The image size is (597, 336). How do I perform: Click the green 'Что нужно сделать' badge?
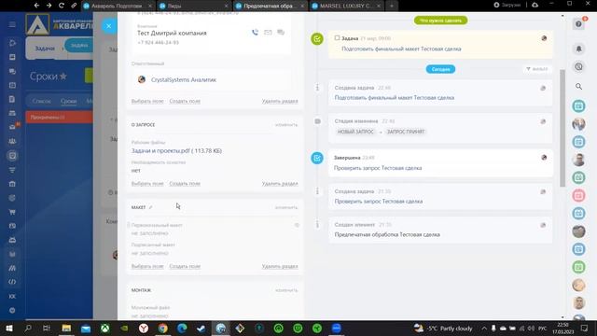pyautogui.click(x=440, y=21)
